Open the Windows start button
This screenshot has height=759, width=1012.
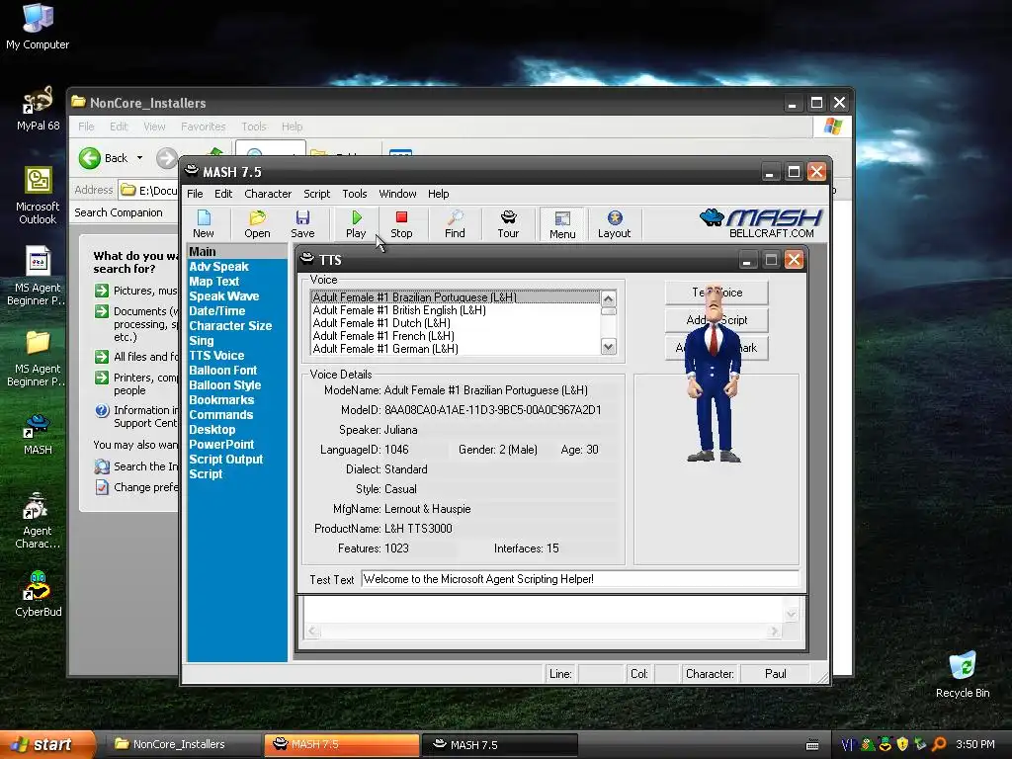click(47, 744)
